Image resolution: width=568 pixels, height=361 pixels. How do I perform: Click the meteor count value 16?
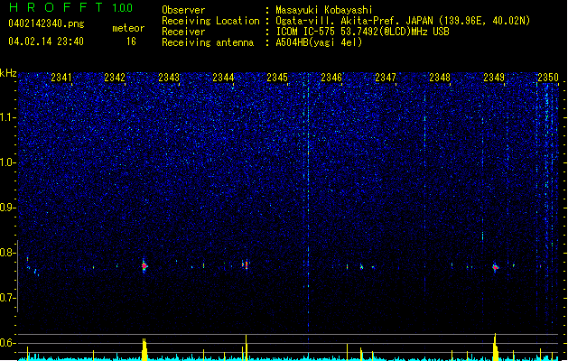(x=131, y=42)
